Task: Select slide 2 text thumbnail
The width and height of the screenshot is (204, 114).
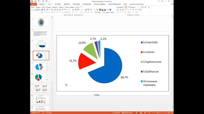Action: (41, 33)
